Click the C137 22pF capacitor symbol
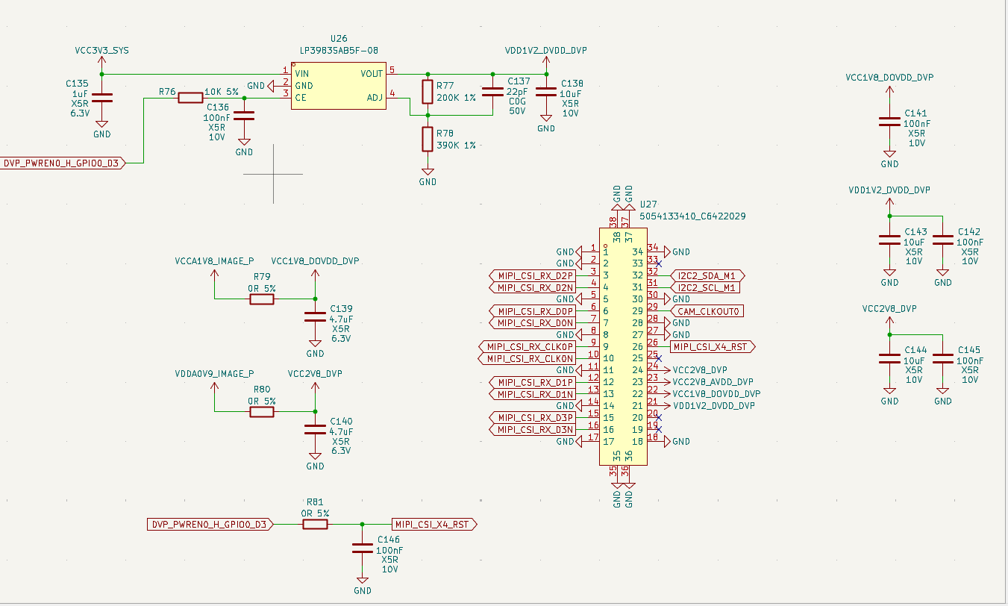1008x606 pixels. (492, 93)
